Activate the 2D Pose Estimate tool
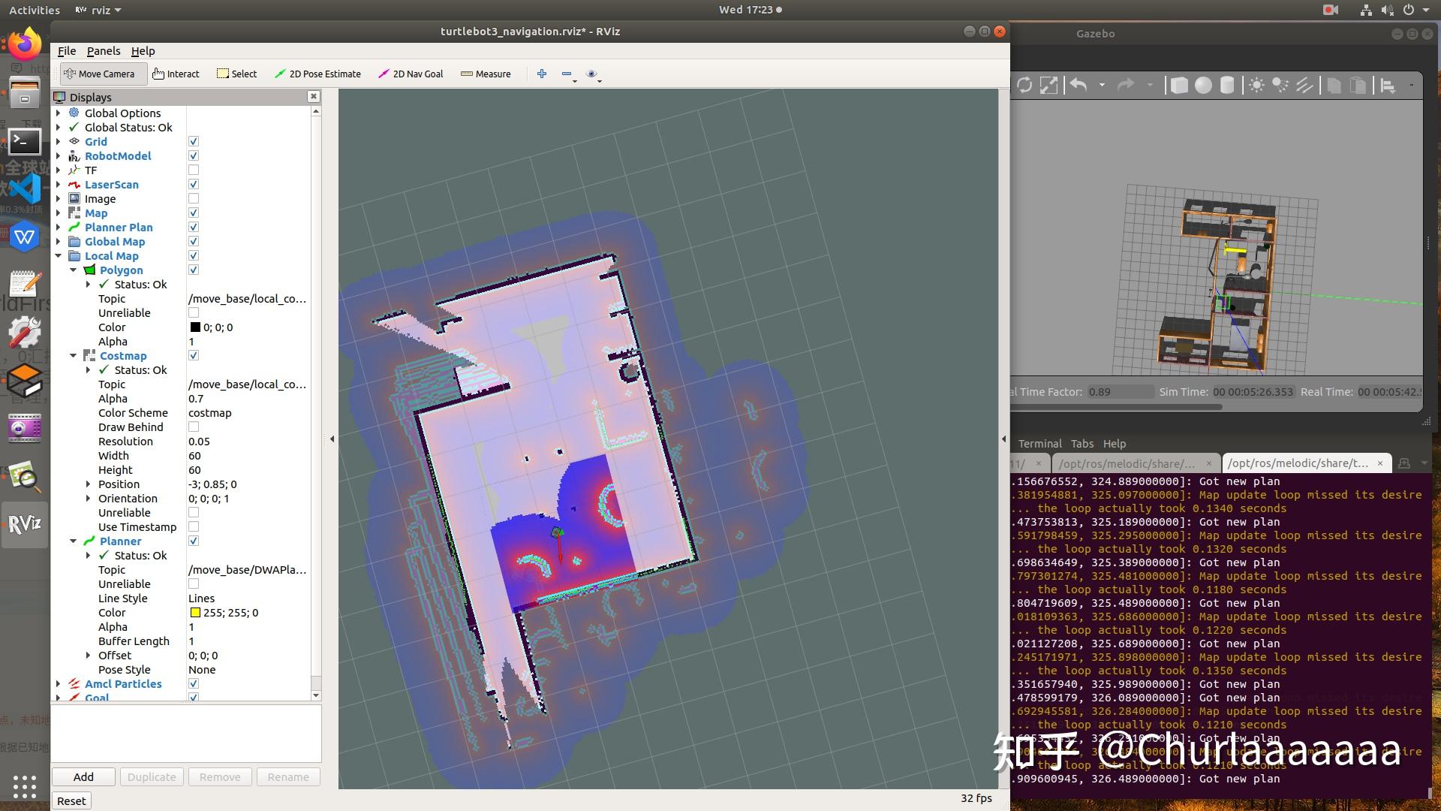This screenshot has height=811, width=1441. pyautogui.click(x=317, y=74)
